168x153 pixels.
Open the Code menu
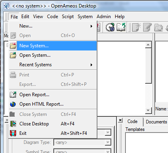pos(52,17)
